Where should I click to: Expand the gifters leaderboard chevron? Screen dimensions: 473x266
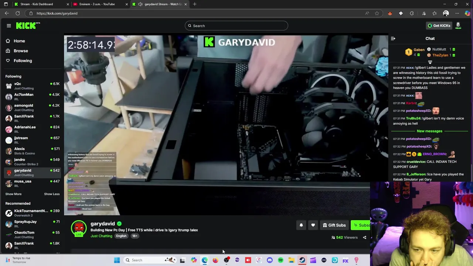pos(430,62)
